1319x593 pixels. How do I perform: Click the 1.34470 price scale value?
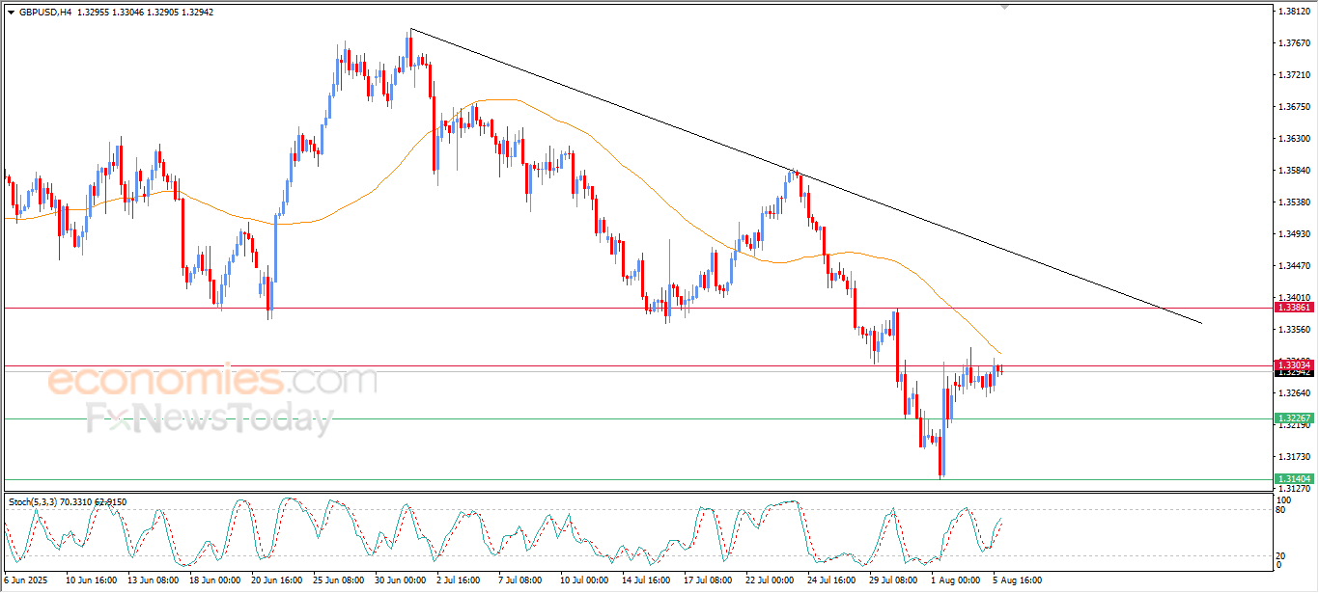pos(1295,265)
